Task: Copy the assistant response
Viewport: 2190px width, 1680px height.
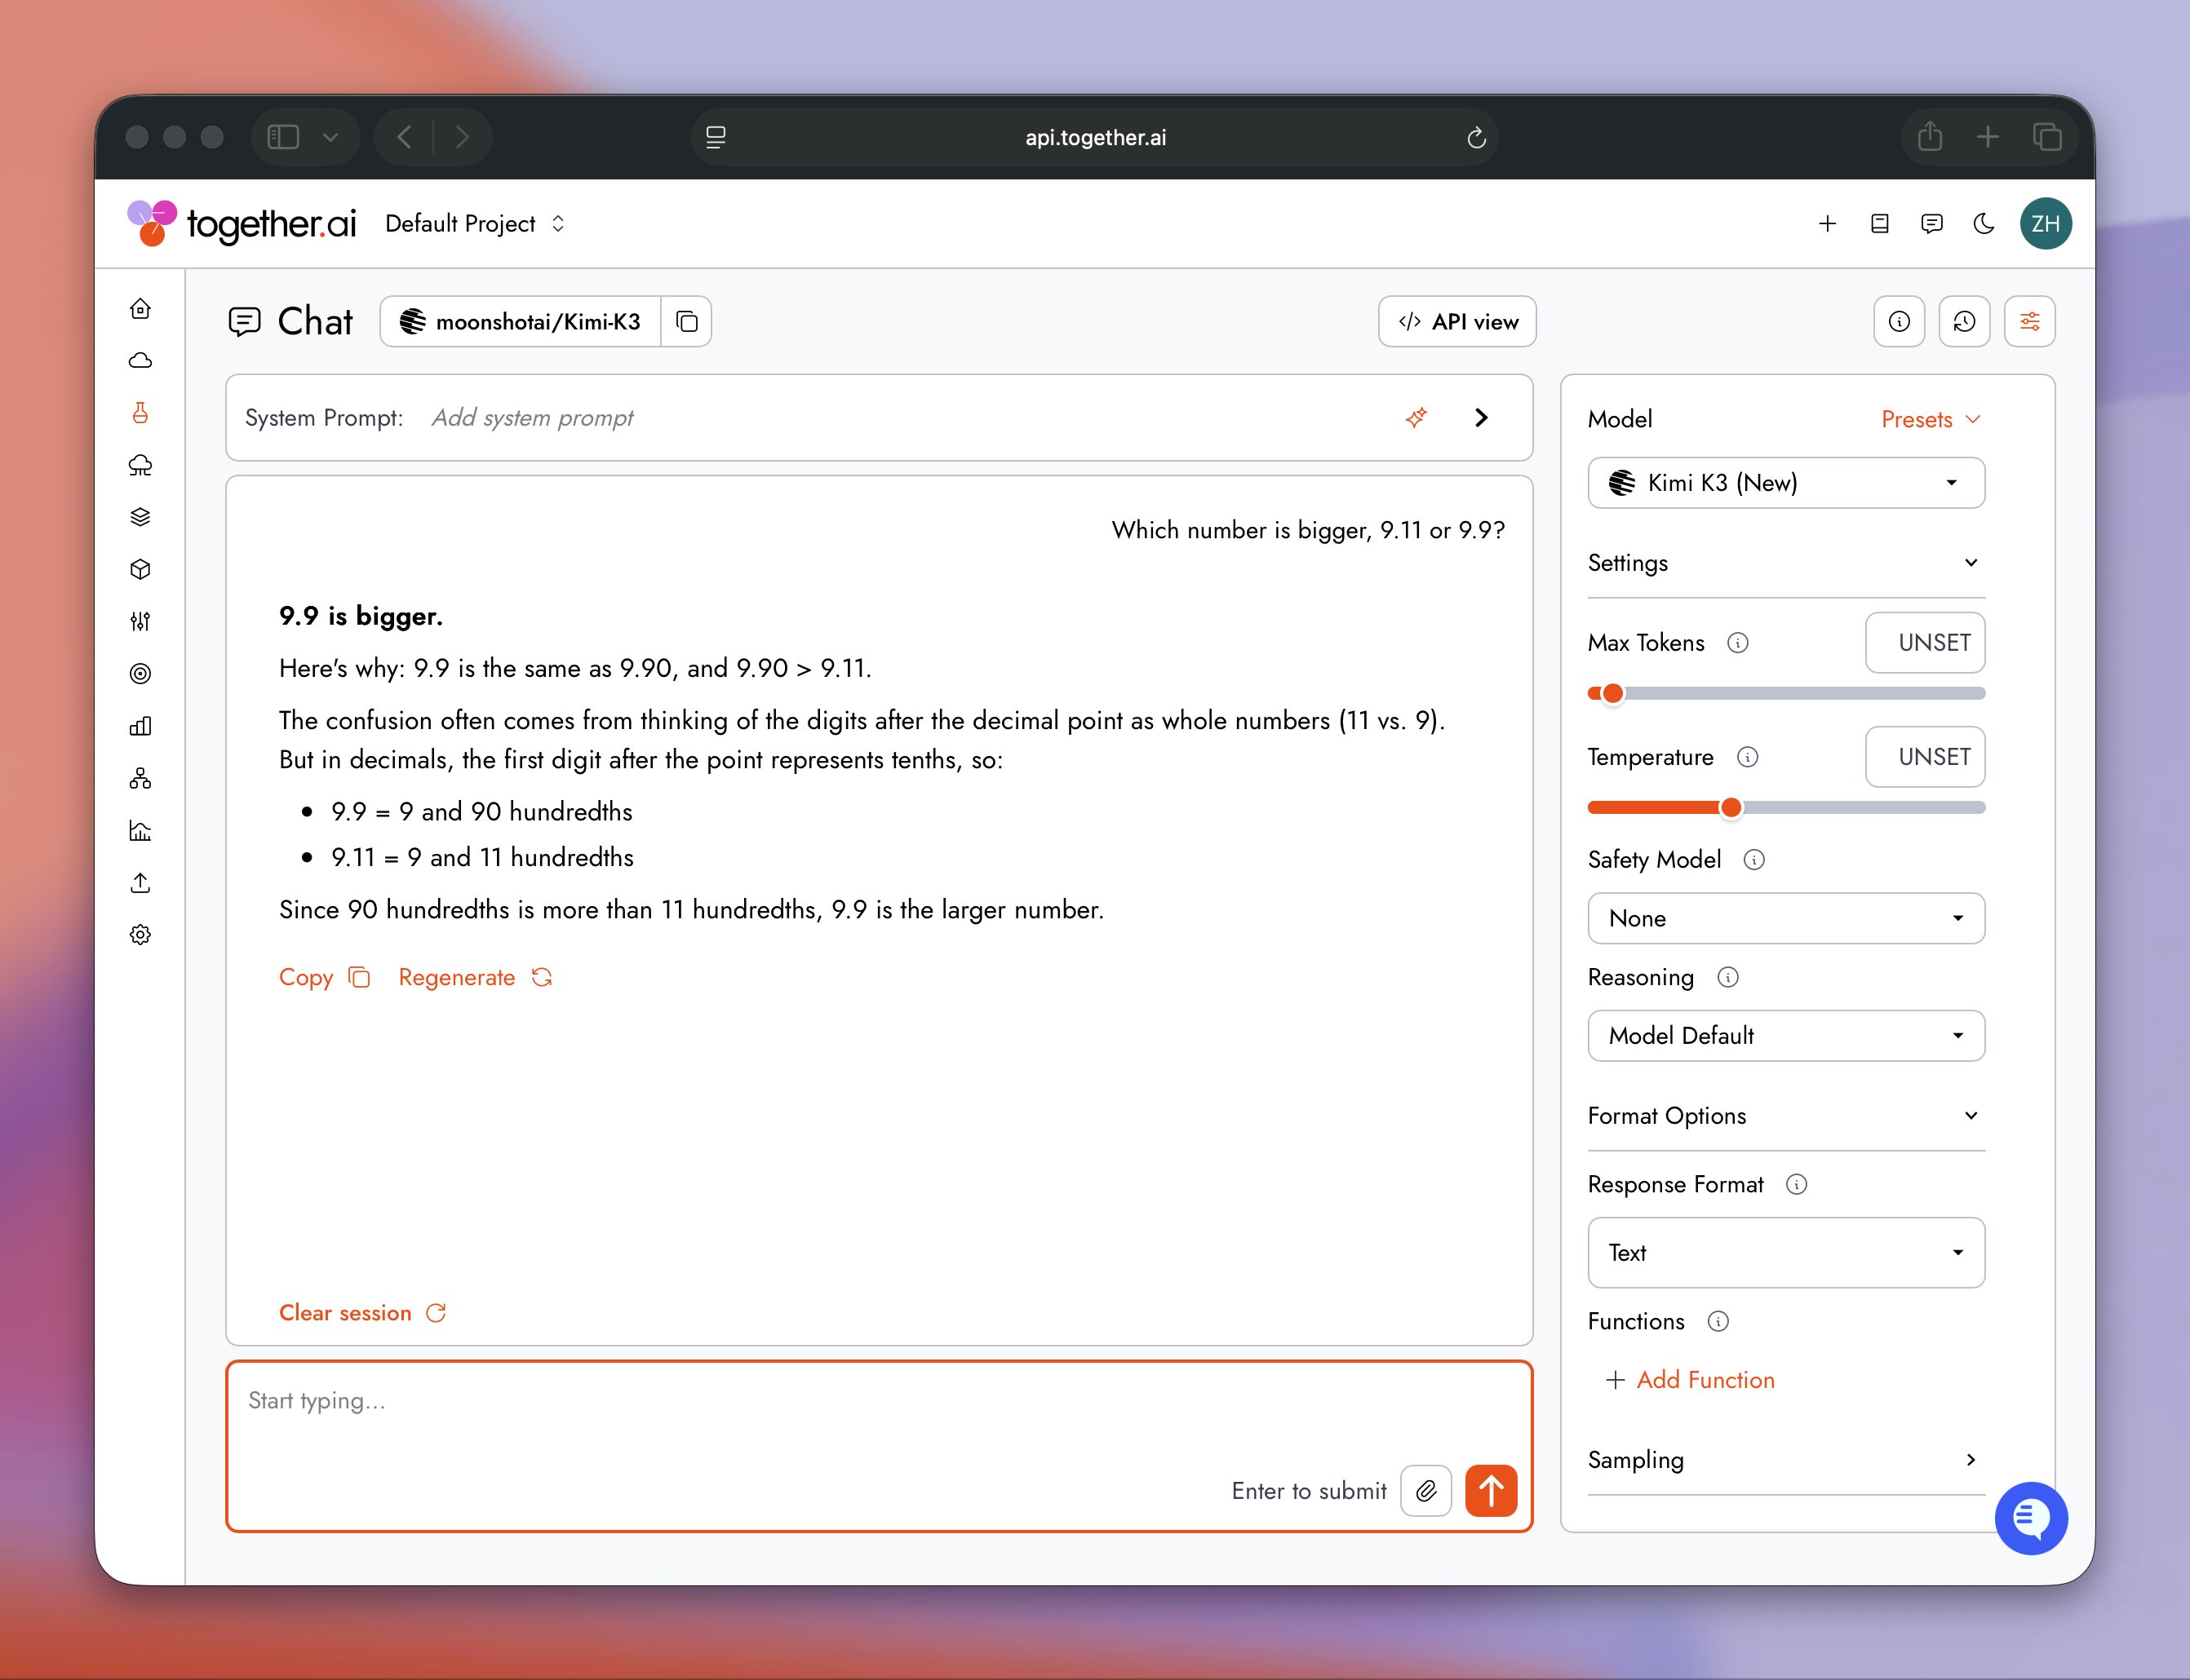Action: click(x=324, y=977)
